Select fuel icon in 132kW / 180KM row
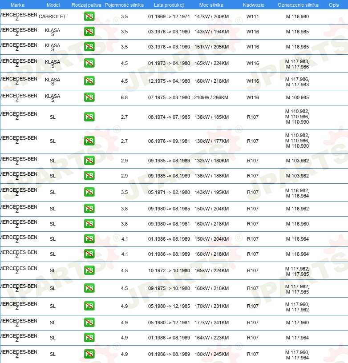Viewport: 348px width, 363px height. 89,161
